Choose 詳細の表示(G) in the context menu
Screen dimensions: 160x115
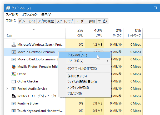pyautogui.click(x=85, y=76)
